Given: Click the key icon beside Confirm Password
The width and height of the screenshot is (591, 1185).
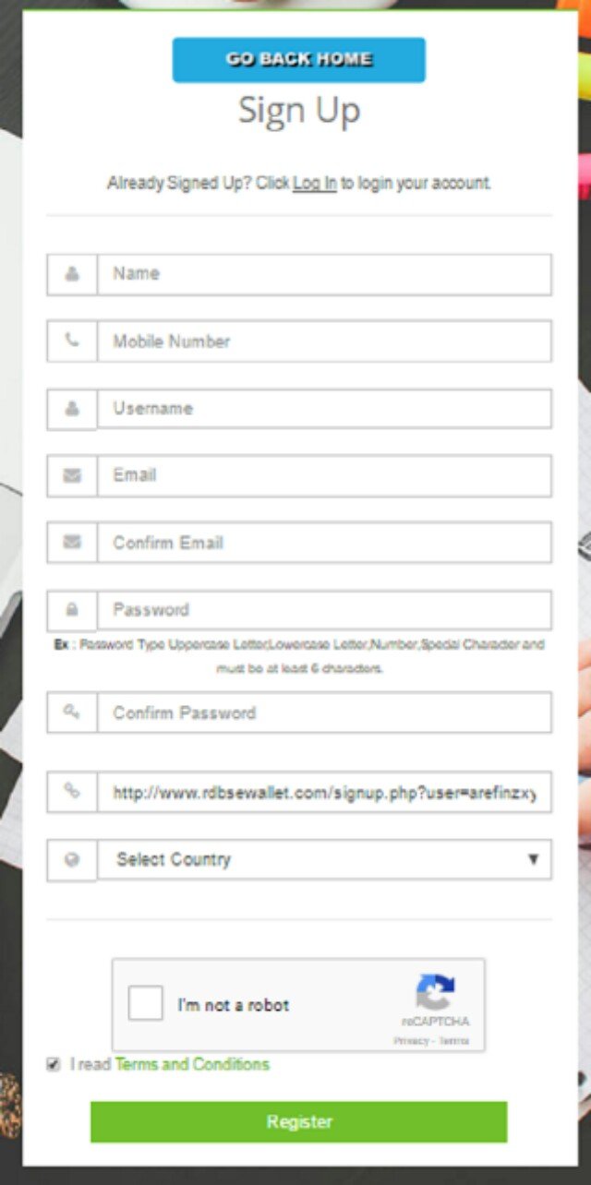Looking at the screenshot, I should [x=72, y=712].
